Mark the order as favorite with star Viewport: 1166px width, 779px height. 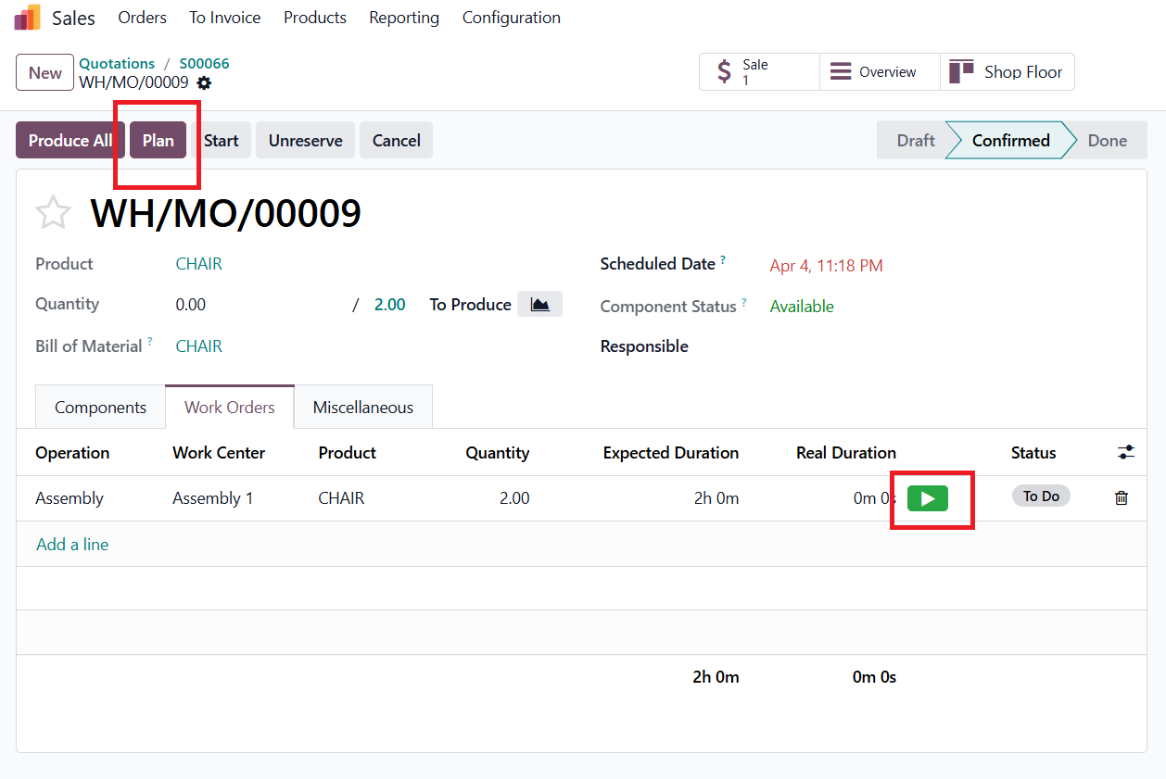click(53, 213)
